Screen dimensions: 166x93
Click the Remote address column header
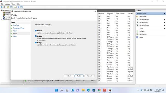coord(130,14)
